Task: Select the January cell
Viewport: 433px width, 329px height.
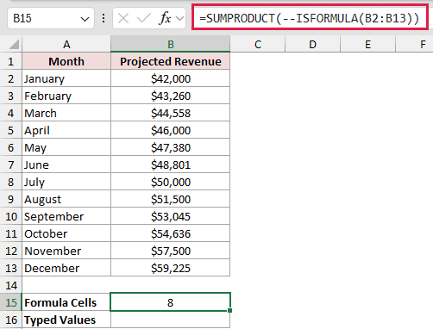Action: click(66, 78)
